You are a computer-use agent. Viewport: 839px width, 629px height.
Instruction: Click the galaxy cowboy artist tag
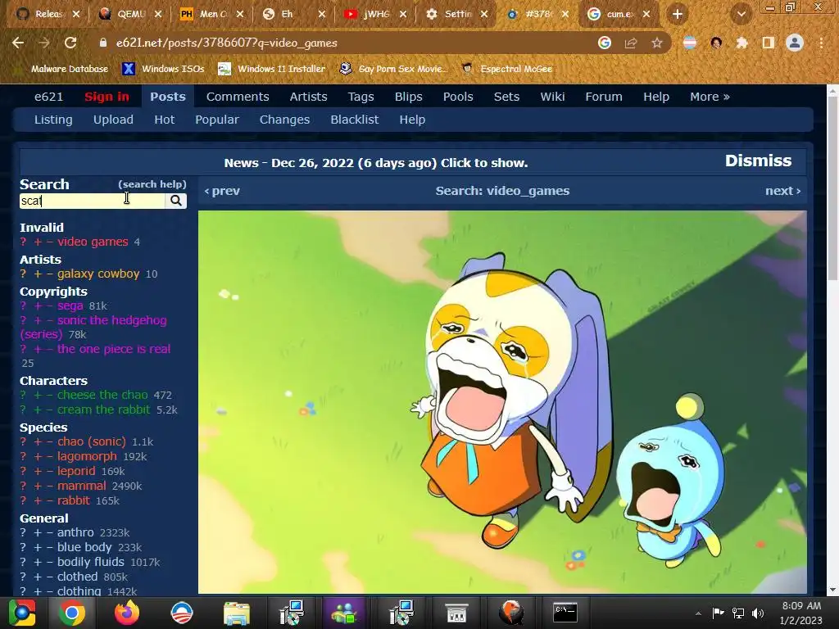(98, 274)
